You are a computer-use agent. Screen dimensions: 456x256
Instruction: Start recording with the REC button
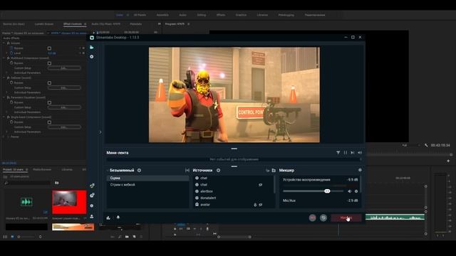pyautogui.click(x=312, y=218)
